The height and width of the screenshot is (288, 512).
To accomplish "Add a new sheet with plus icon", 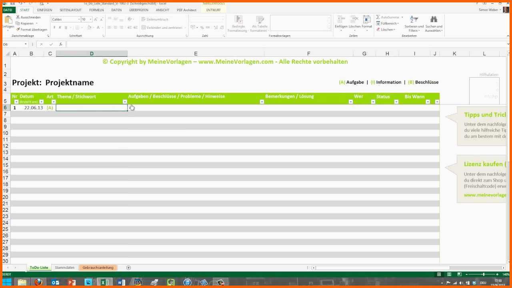I will 128,268.
